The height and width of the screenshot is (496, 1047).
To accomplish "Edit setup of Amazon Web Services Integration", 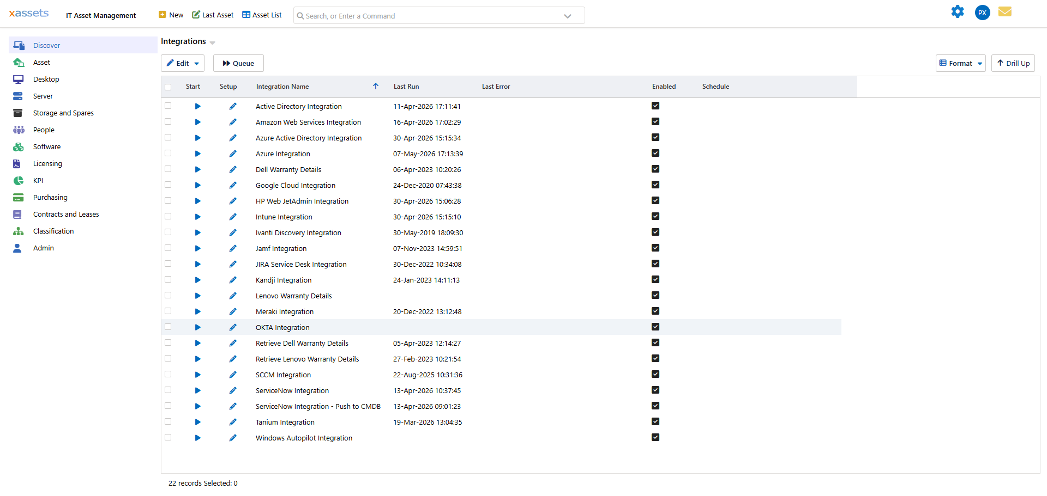I will 233,122.
